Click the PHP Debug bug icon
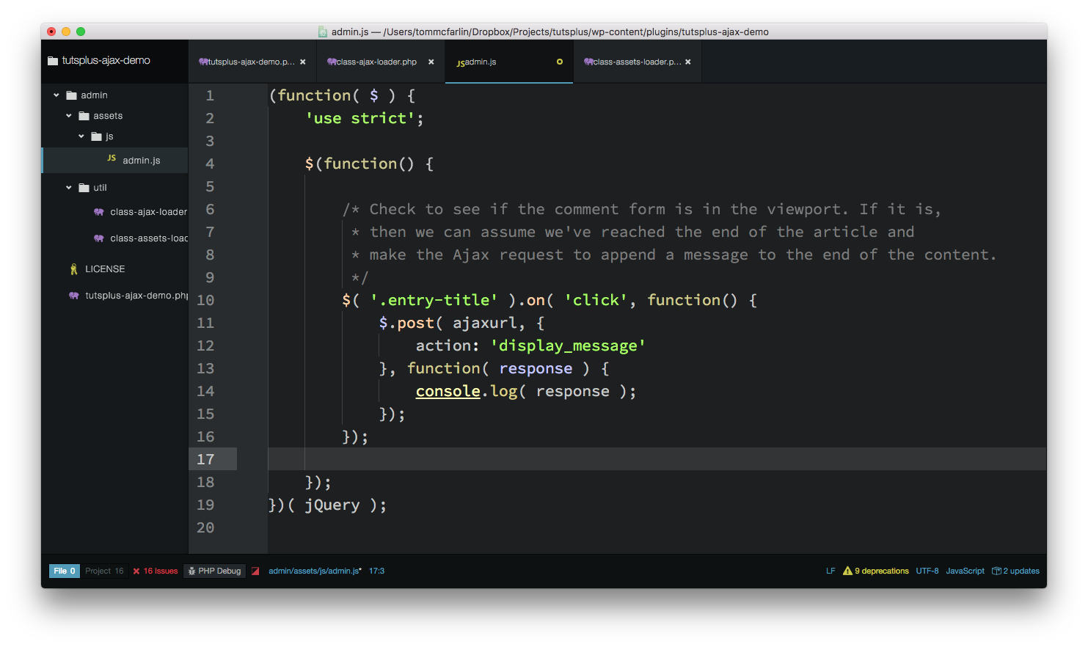This screenshot has height=647, width=1088. click(191, 571)
